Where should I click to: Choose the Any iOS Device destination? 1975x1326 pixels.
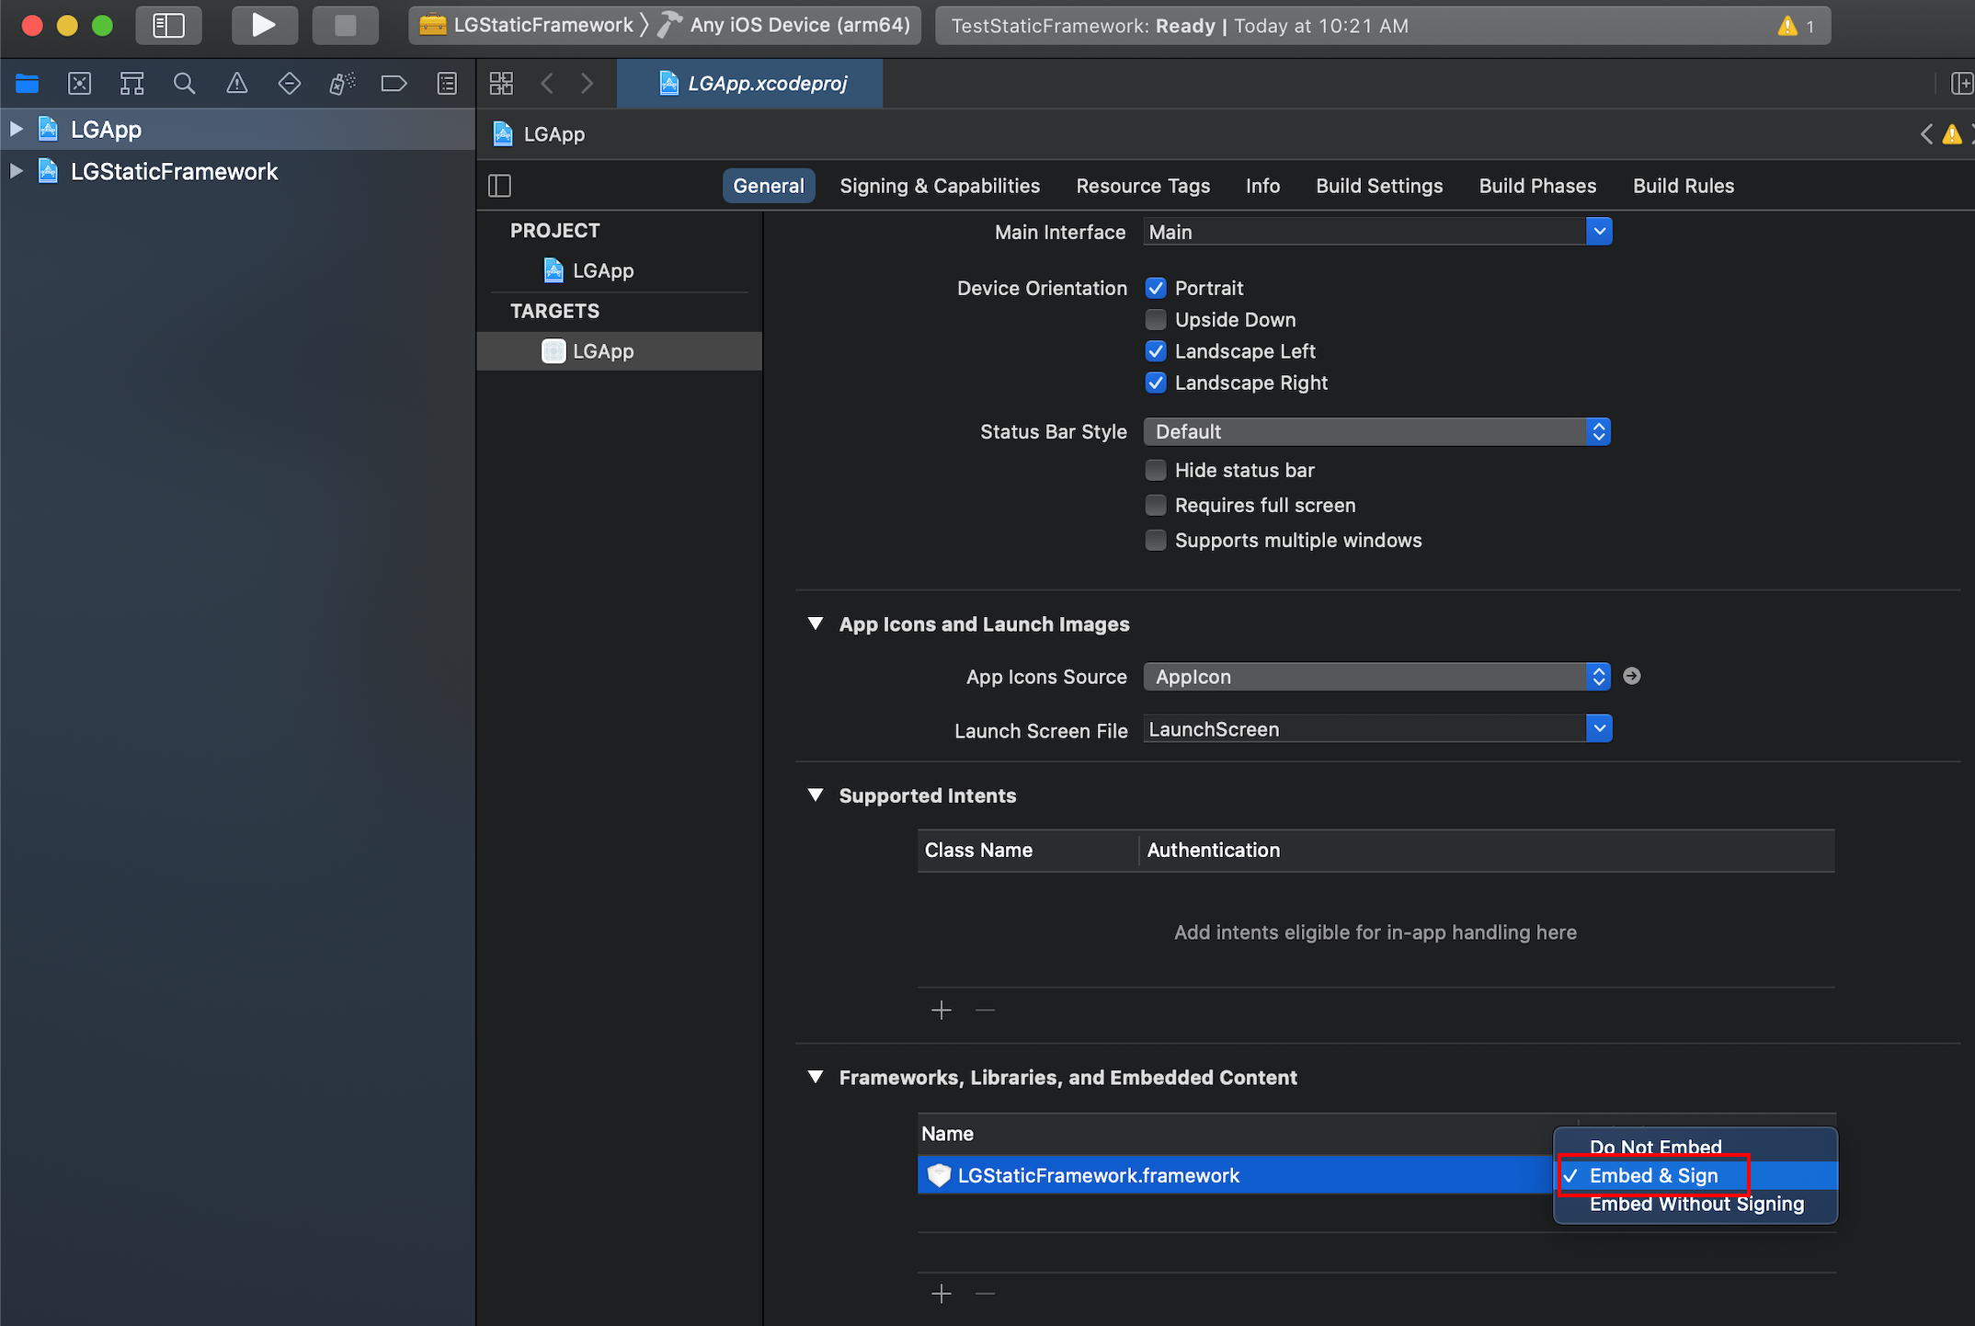pos(784,25)
